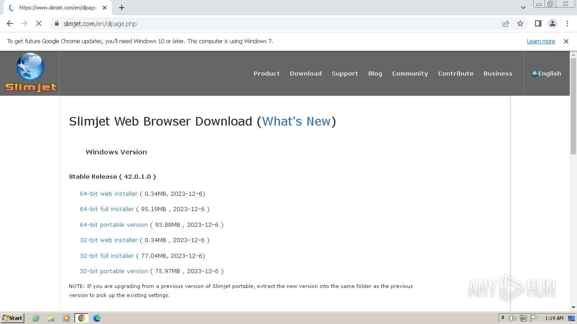Viewport: 577px width, 324px height.
Task: Open the What's New link
Action: pos(297,121)
